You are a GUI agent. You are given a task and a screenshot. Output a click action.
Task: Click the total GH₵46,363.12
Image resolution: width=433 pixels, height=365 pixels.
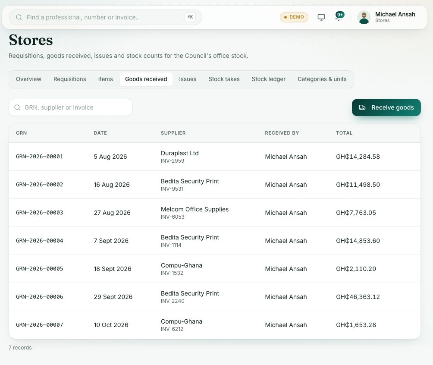[358, 297]
